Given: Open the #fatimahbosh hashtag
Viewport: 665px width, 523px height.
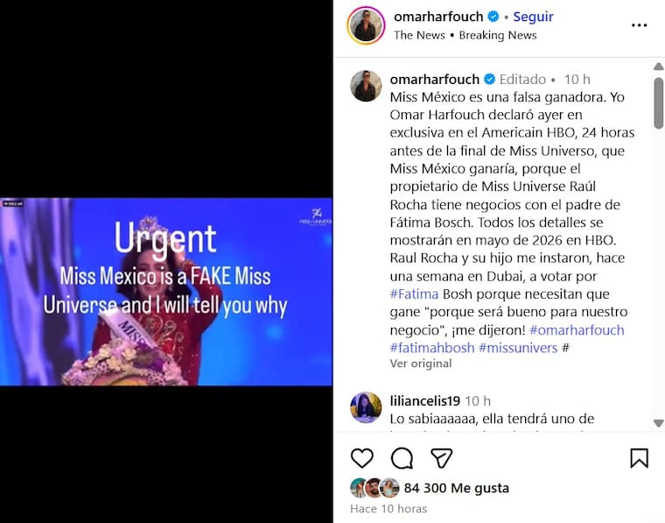Looking at the screenshot, I should [x=432, y=348].
